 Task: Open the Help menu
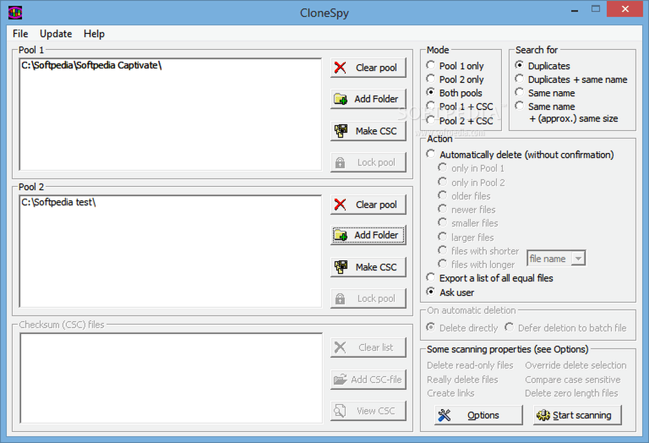(x=94, y=33)
